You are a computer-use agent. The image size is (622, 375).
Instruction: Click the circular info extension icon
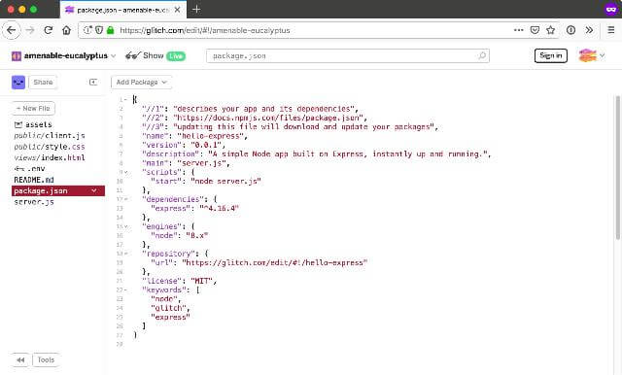pos(570,30)
